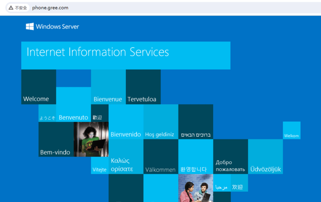Click the Windows Server text label

[57, 27]
